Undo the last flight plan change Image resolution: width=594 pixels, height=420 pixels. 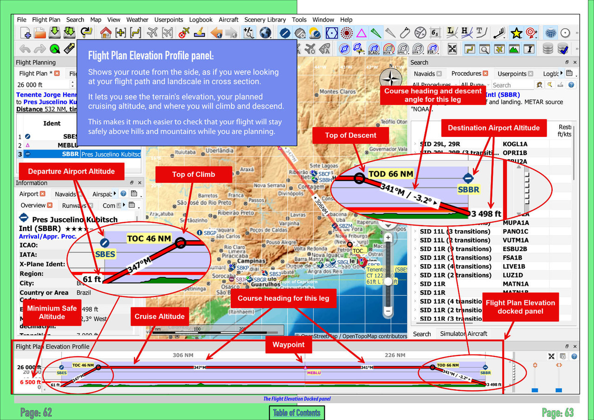pyautogui.click(x=25, y=48)
